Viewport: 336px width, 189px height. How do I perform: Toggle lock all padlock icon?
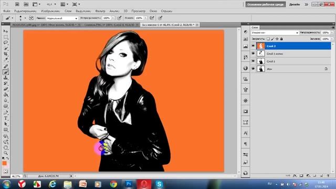click(x=281, y=39)
